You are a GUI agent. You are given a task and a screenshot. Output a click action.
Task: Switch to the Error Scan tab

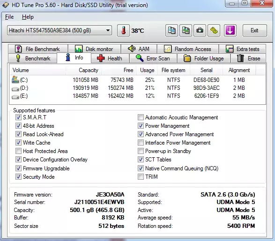tap(153, 58)
